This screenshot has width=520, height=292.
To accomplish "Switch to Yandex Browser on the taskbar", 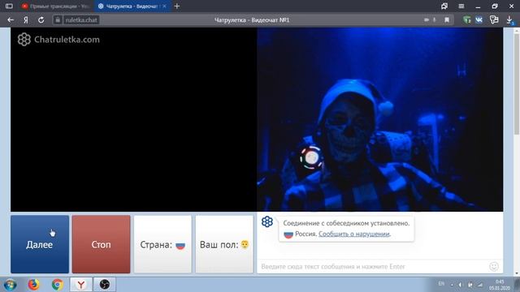I will coord(81,285).
